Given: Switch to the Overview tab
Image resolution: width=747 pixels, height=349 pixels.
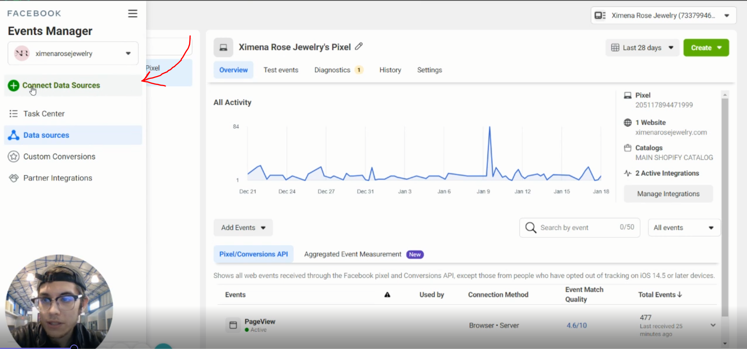Looking at the screenshot, I should 233,70.
